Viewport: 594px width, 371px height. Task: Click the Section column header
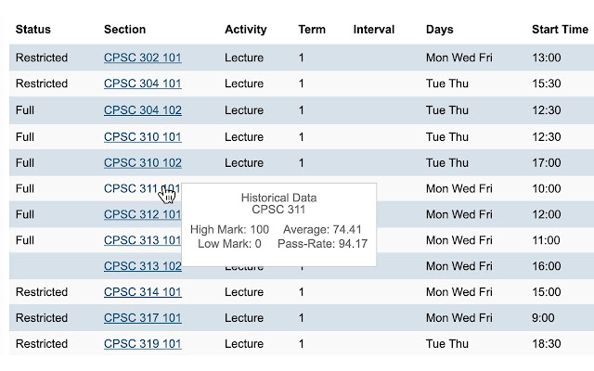coord(124,30)
